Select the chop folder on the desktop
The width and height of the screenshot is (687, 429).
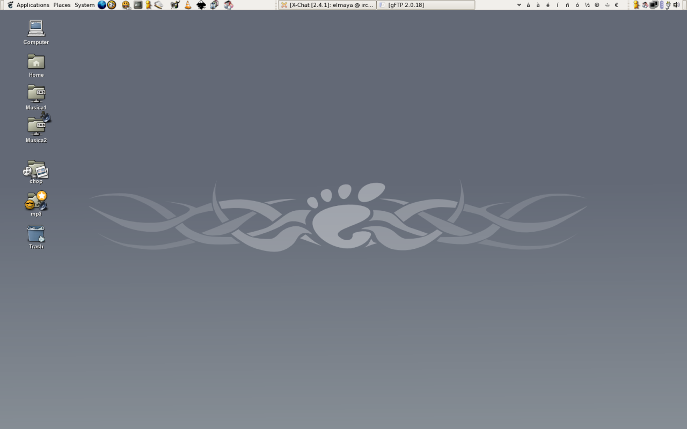point(36,172)
